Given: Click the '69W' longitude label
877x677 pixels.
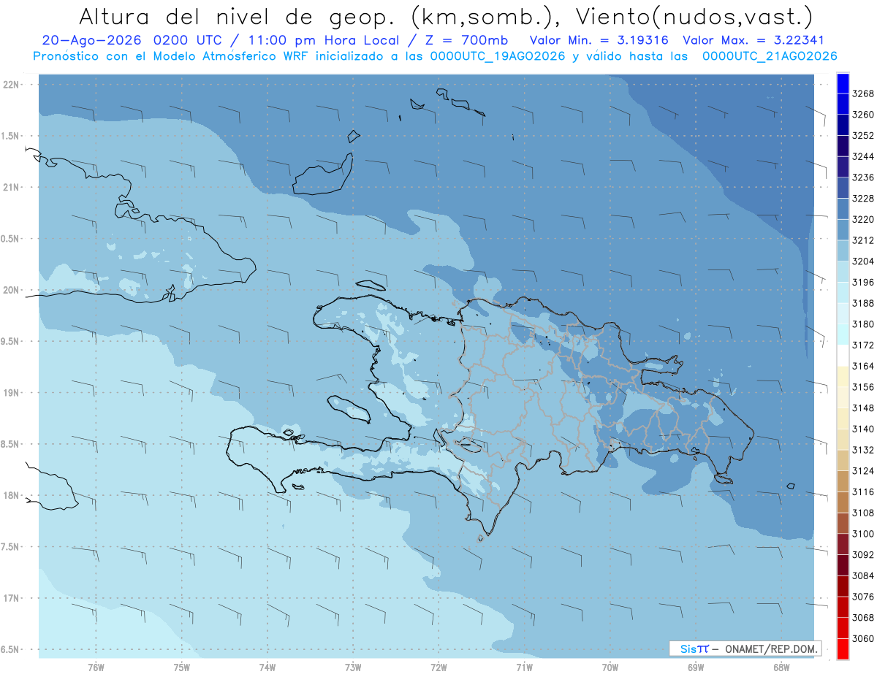Looking at the screenshot, I should (696, 668).
